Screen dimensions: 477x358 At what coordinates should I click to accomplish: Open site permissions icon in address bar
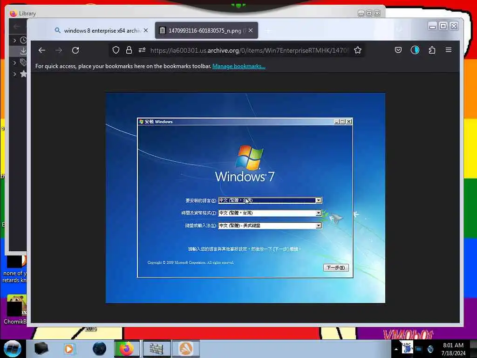142,50
